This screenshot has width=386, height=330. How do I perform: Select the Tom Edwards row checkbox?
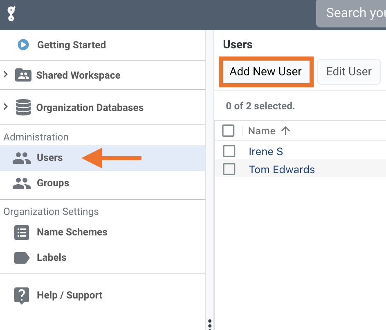click(x=229, y=170)
